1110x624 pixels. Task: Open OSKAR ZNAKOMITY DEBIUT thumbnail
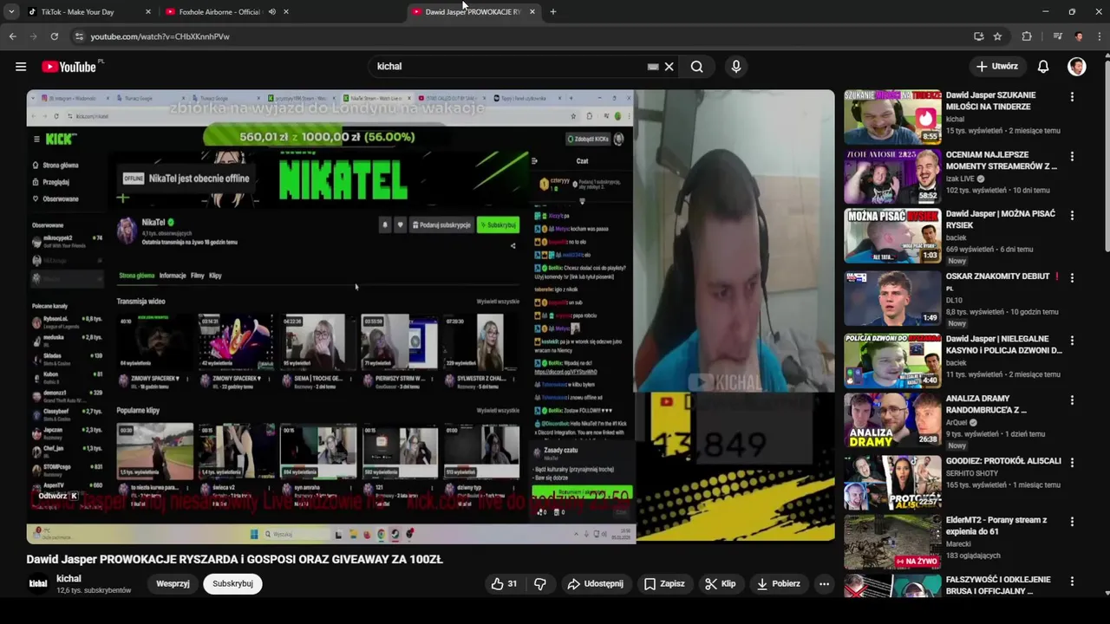pyautogui.click(x=892, y=298)
